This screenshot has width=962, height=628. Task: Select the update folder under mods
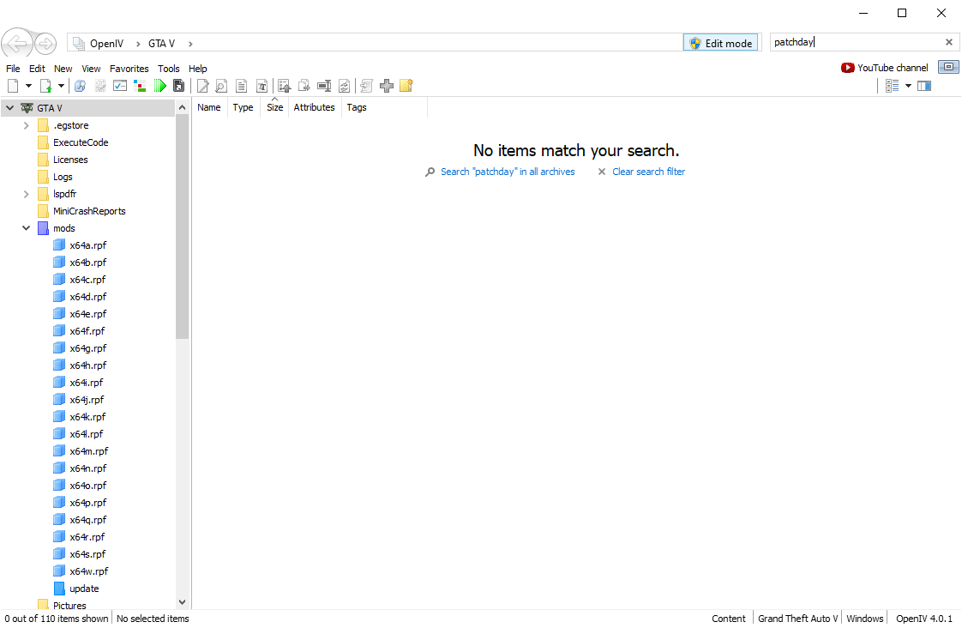pyautogui.click(x=84, y=589)
